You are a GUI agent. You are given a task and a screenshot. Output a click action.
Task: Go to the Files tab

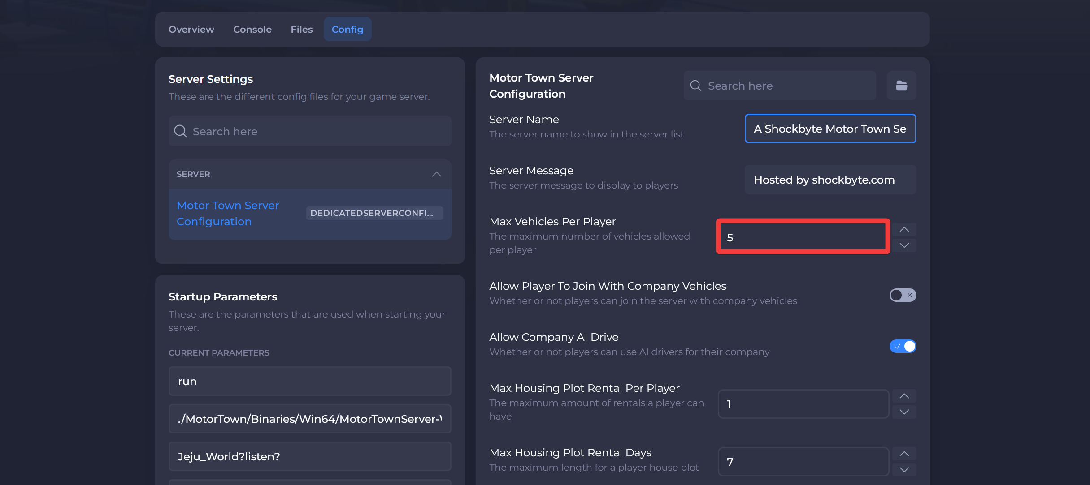[302, 29]
